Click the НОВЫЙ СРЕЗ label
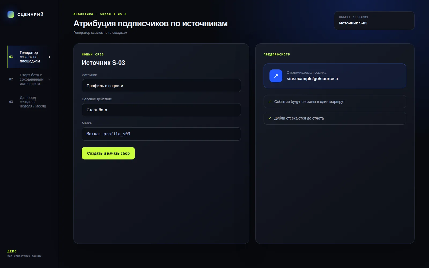429x268 pixels. [x=93, y=54]
